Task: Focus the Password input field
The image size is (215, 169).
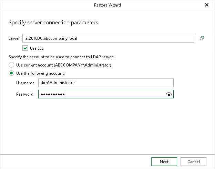Action: coord(106,94)
